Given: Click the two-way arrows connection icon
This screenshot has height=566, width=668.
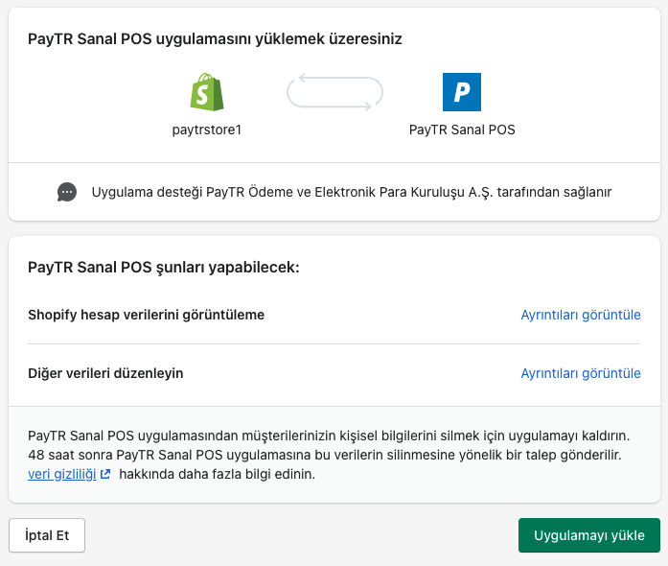Looking at the screenshot, I should coord(334,92).
